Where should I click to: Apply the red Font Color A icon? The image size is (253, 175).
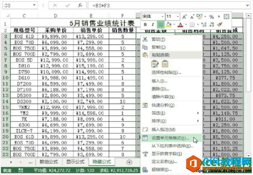(x=180, y=25)
